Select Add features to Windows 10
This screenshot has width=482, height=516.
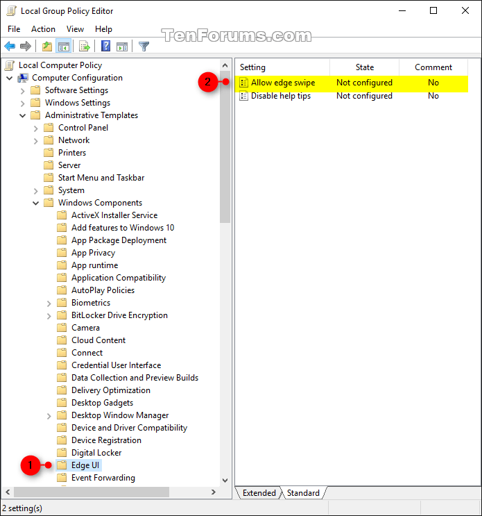pyautogui.click(x=123, y=227)
